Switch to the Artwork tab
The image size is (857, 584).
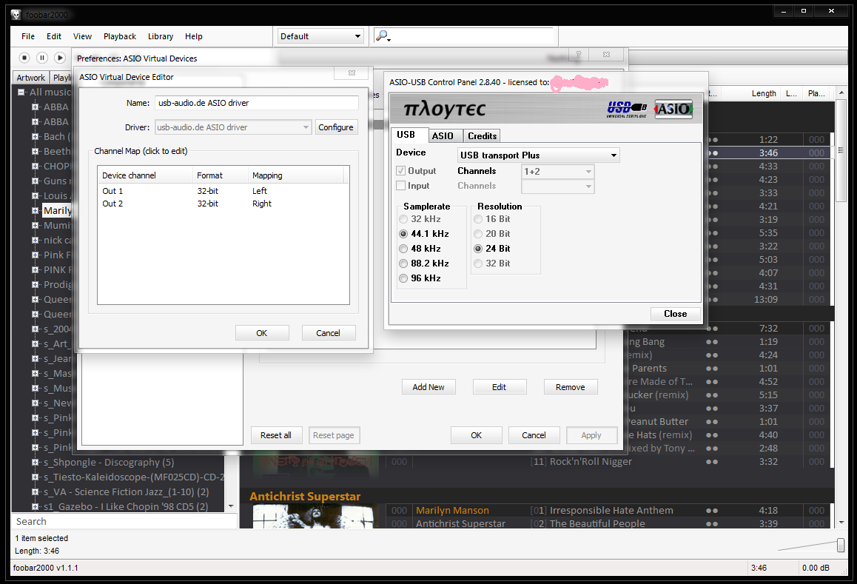(30, 78)
